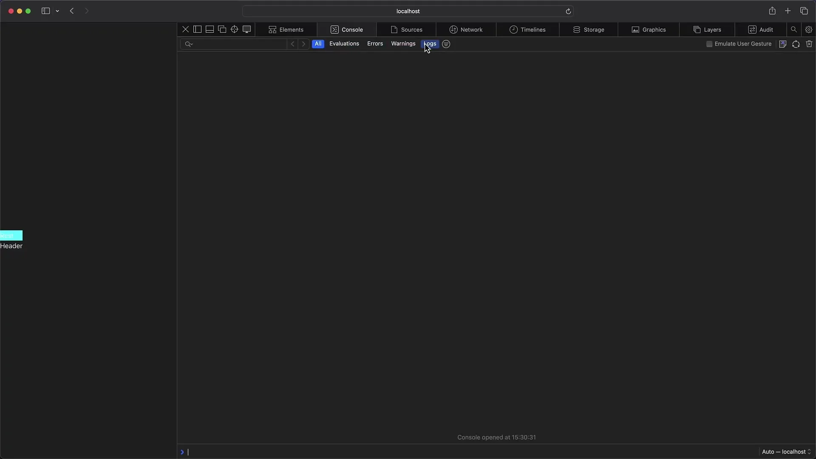Open Auto — localhost execution context dropdown
816x459 pixels.
point(786,452)
